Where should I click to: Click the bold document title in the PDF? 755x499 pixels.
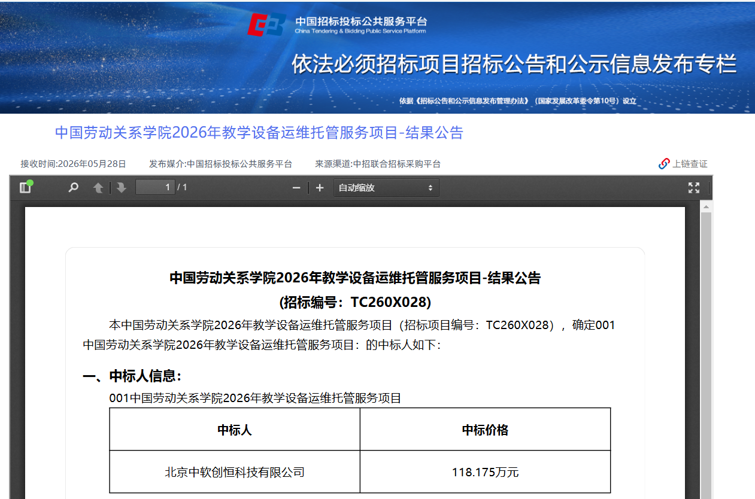(355, 278)
